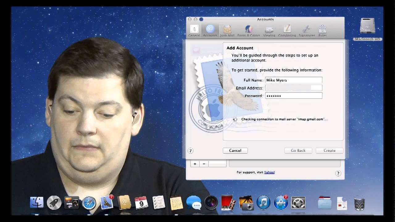Open the General preferences pane
The image size is (395, 222).
(194, 30)
